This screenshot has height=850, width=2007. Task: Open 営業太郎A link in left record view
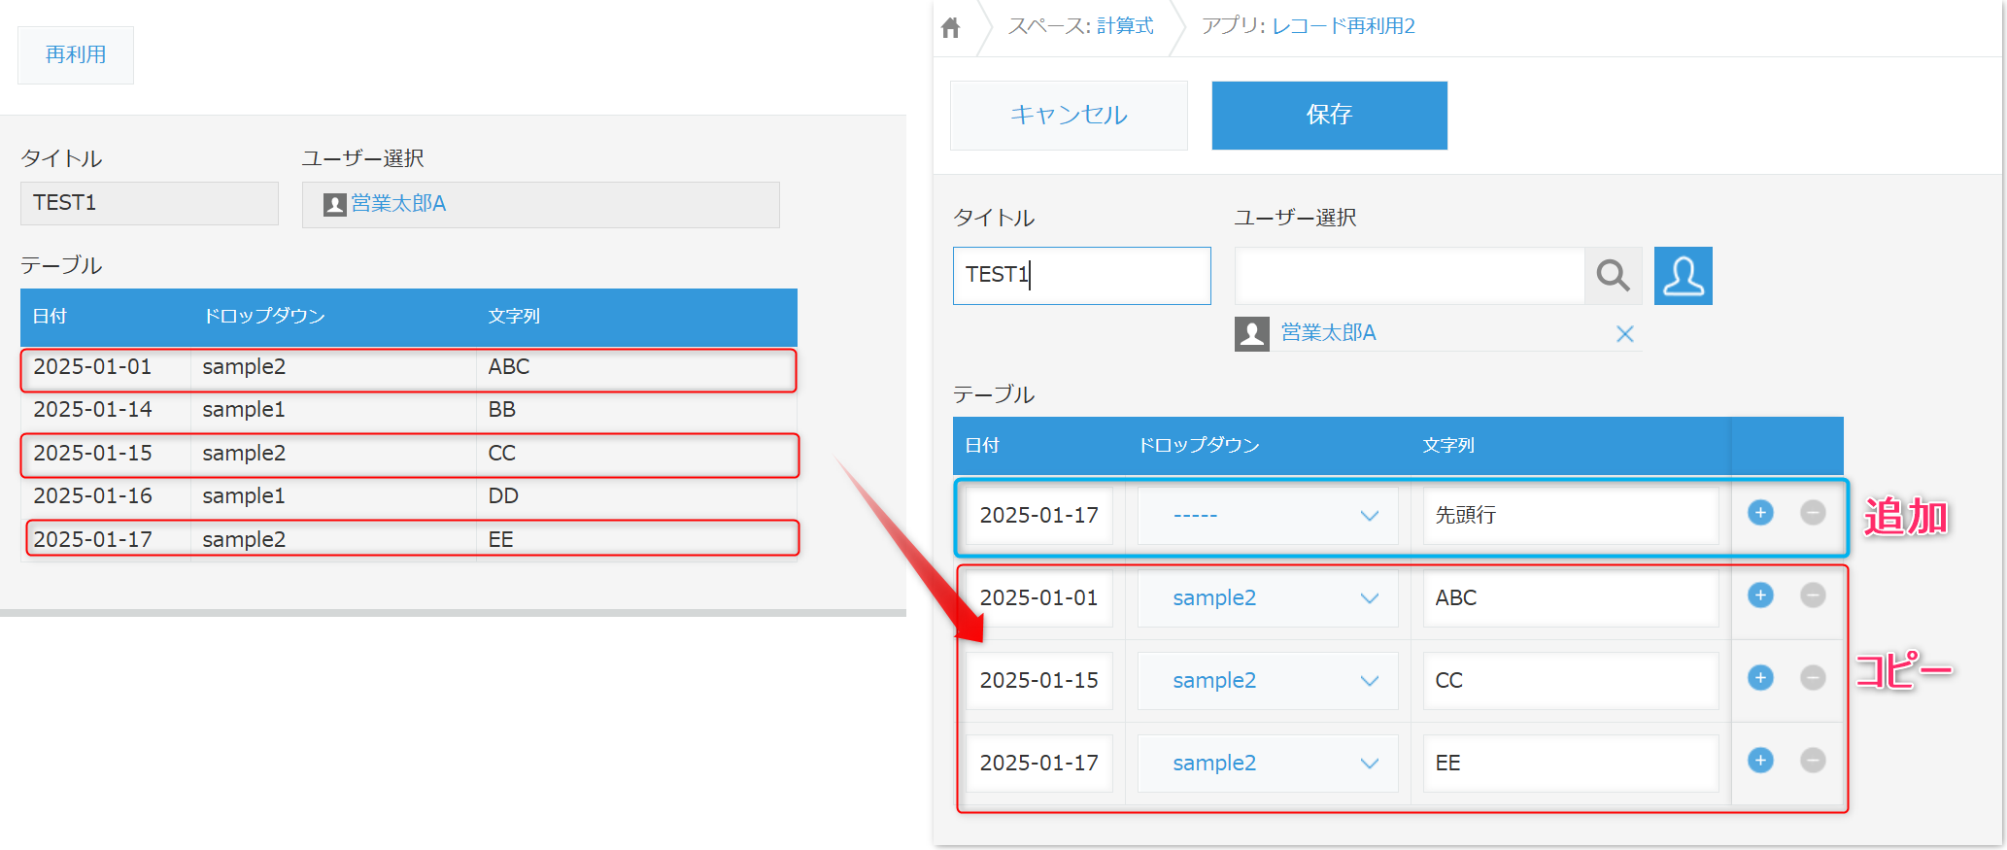coord(398,204)
